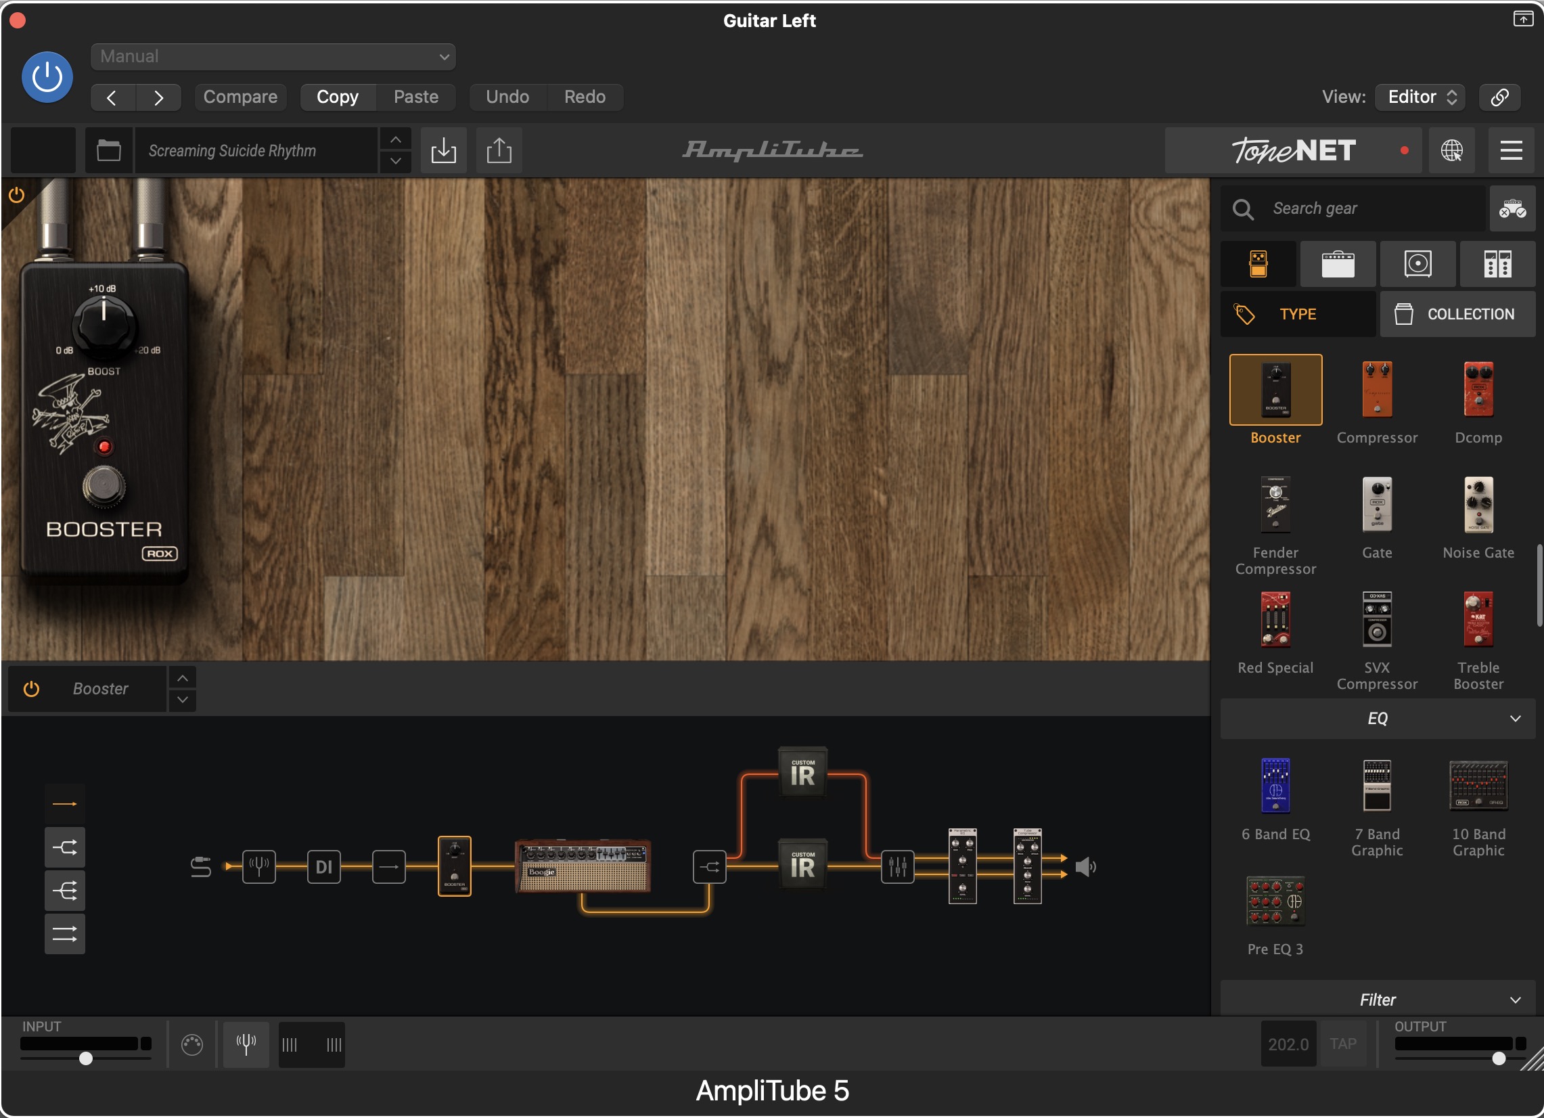Click the Redo button
This screenshot has height=1118, width=1544.
point(585,97)
